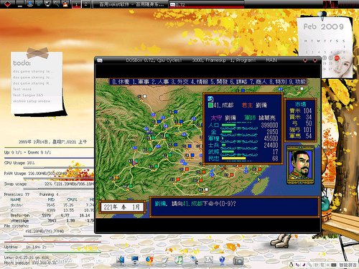Click the green square beside 41.成都
The height and width of the screenshot is (269, 359).
point(210,105)
